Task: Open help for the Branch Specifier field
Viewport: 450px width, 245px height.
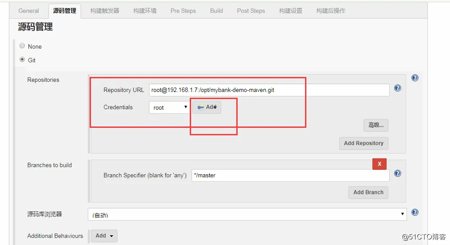Action: tap(398, 173)
